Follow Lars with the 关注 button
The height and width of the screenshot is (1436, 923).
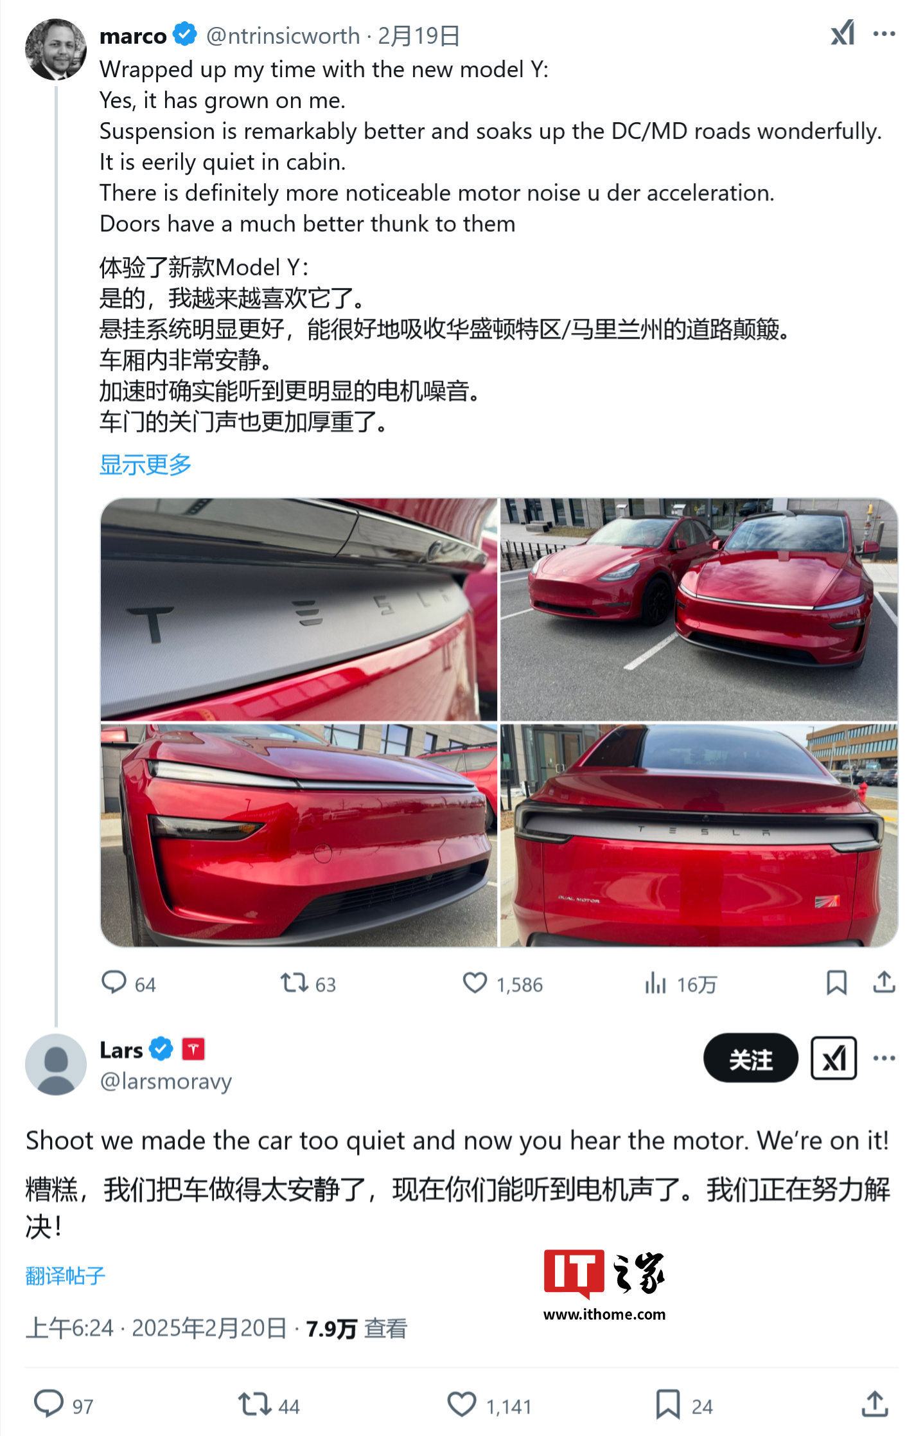pos(750,1057)
